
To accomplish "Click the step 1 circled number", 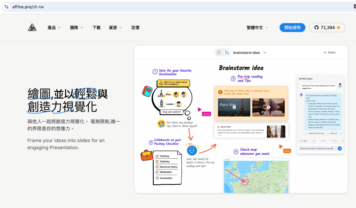I will pos(155,72).
